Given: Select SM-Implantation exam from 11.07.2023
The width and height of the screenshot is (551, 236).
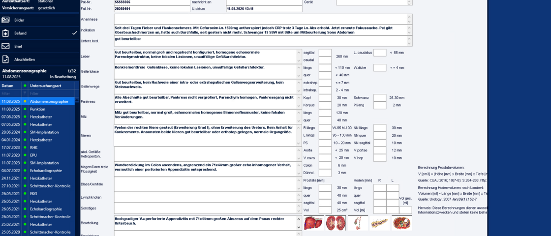Looking at the screenshot, I should pyautogui.click(x=37, y=163).
